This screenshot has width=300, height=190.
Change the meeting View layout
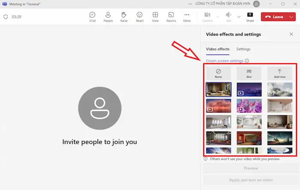(x=155, y=17)
